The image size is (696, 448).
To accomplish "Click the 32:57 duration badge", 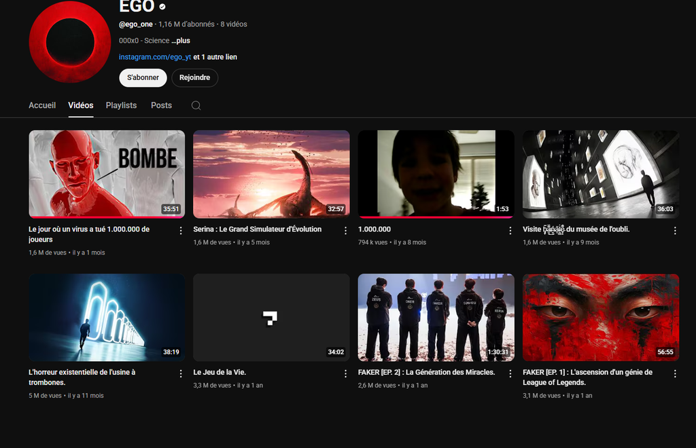I will pos(336,209).
